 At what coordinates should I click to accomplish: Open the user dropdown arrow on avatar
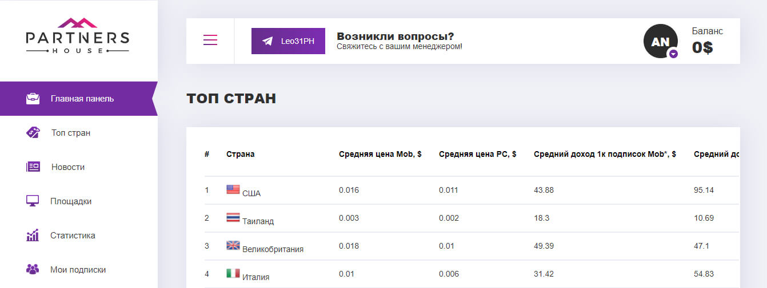click(x=673, y=54)
